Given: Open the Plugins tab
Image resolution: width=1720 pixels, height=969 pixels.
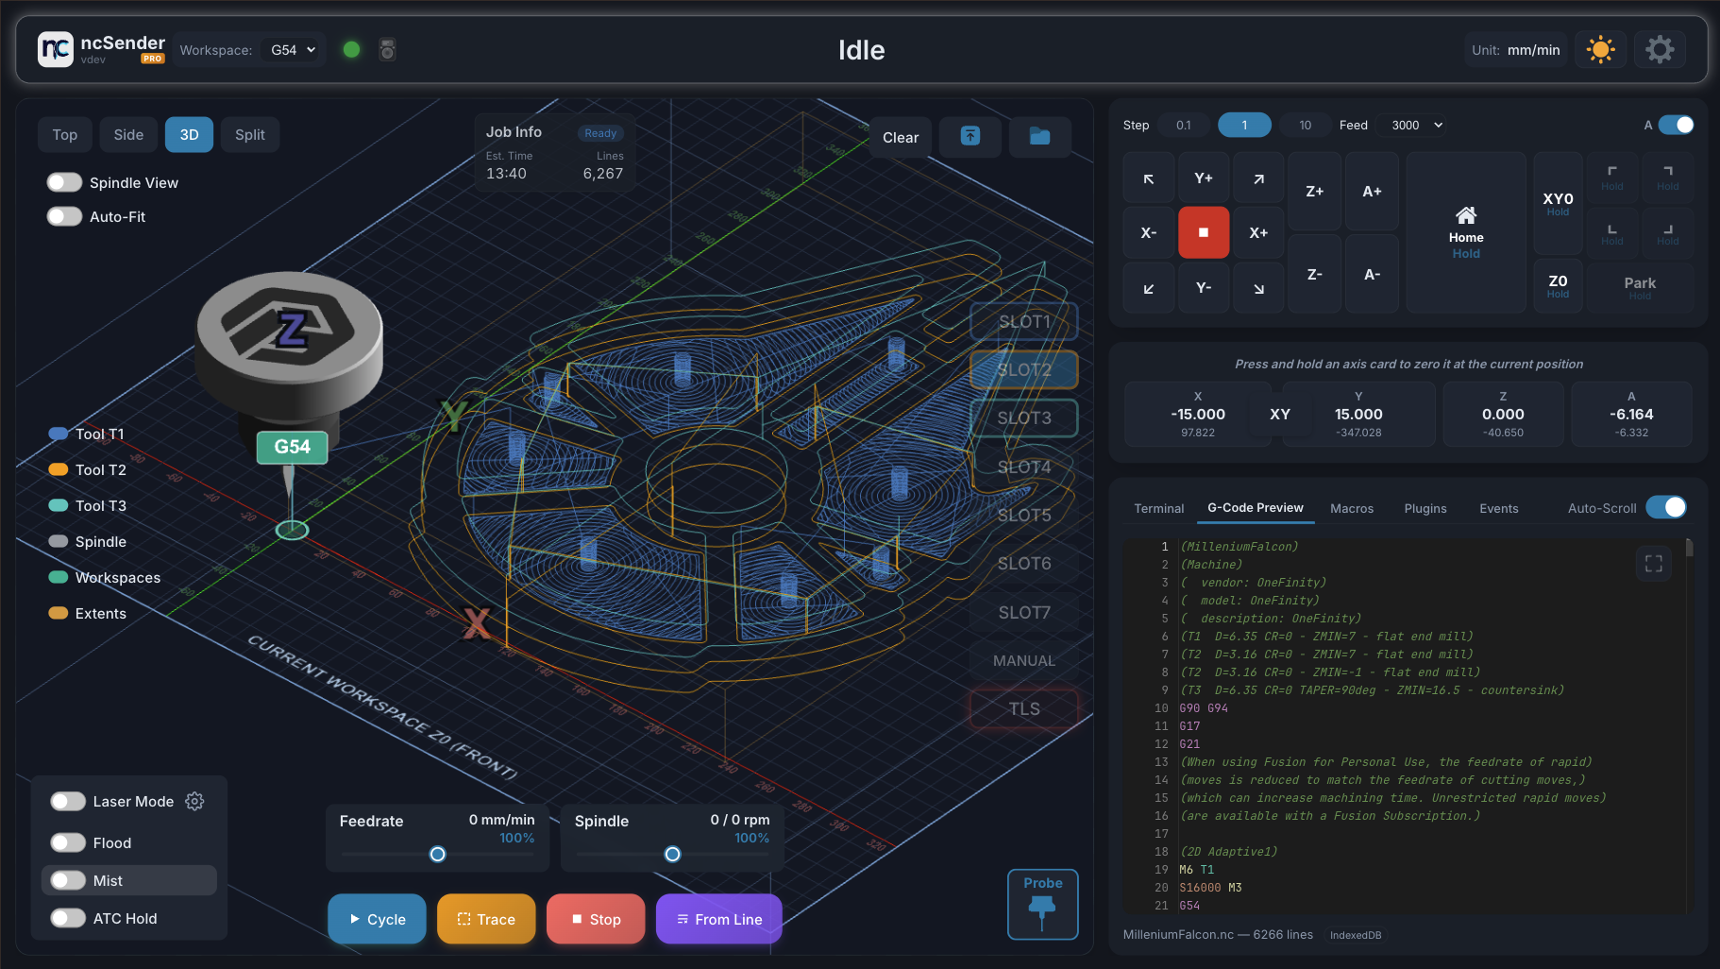Looking at the screenshot, I should (1425, 508).
